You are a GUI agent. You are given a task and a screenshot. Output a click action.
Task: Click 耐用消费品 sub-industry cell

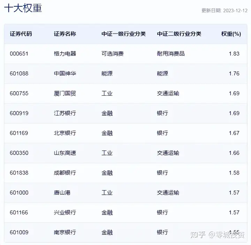coord(170,53)
